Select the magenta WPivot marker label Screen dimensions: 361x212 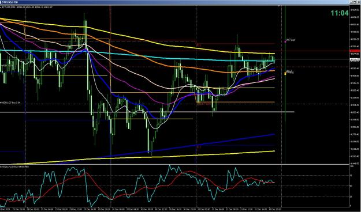click(290, 40)
